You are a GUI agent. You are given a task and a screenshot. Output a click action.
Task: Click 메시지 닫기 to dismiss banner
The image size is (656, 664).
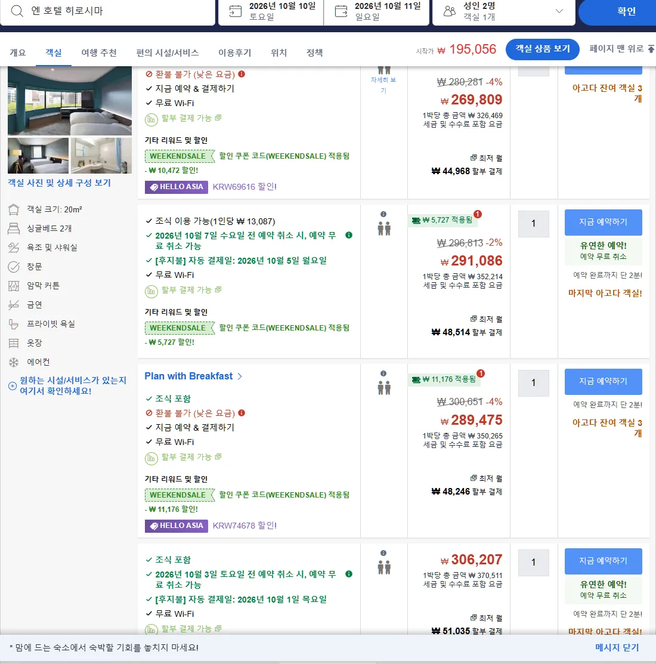617,647
